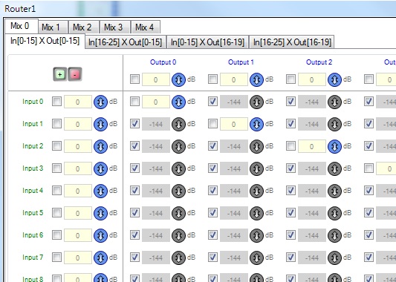Click the Input 2 to Output 0 gray knob
This screenshot has width=396, height=282.
pyautogui.click(x=178, y=146)
